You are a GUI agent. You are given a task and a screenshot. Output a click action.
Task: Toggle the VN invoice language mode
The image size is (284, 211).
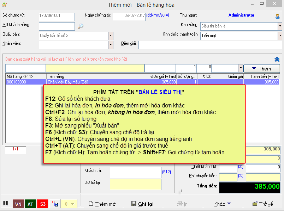tap(18, 204)
